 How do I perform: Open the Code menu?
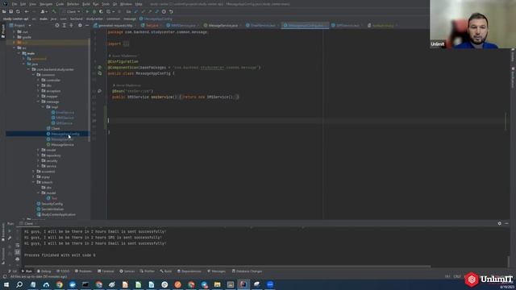[60, 4]
